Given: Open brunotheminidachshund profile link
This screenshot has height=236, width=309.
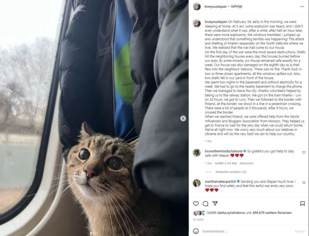Looking at the screenshot, I should pos(224,151).
